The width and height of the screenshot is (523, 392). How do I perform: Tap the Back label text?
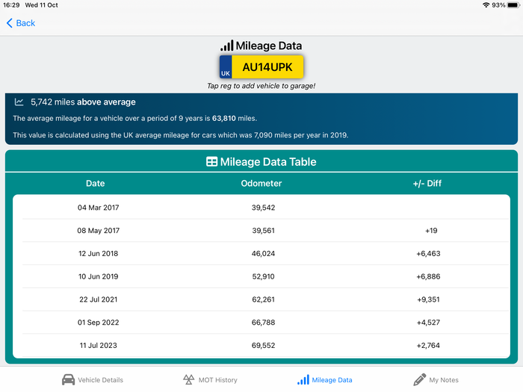[25, 23]
